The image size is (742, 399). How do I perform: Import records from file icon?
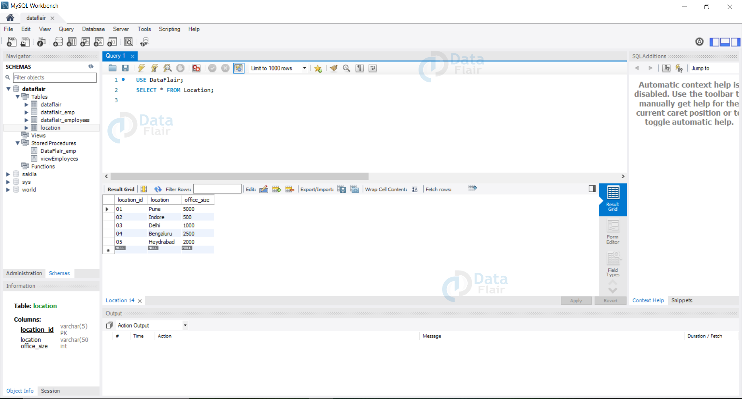point(355,189)
